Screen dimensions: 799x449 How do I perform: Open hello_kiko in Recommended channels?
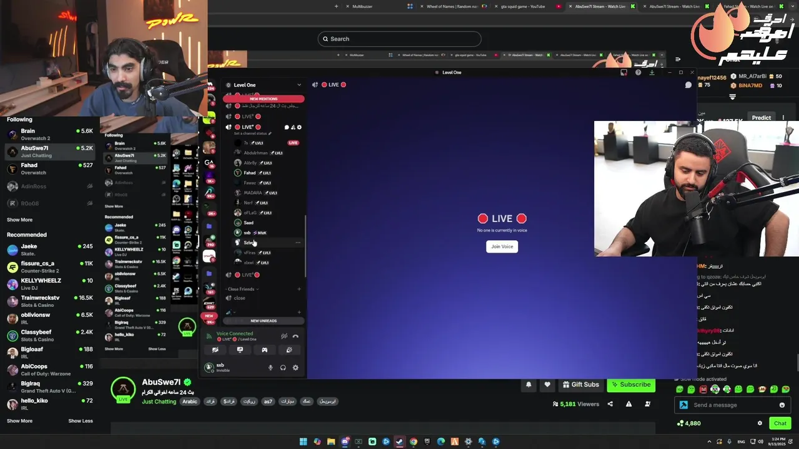coord(50,404)
